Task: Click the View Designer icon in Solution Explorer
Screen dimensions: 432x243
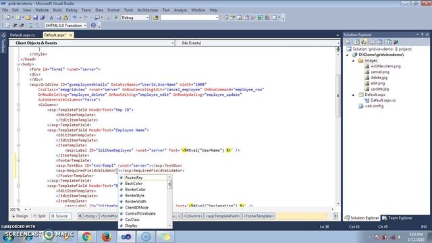Action: (380, 42)
